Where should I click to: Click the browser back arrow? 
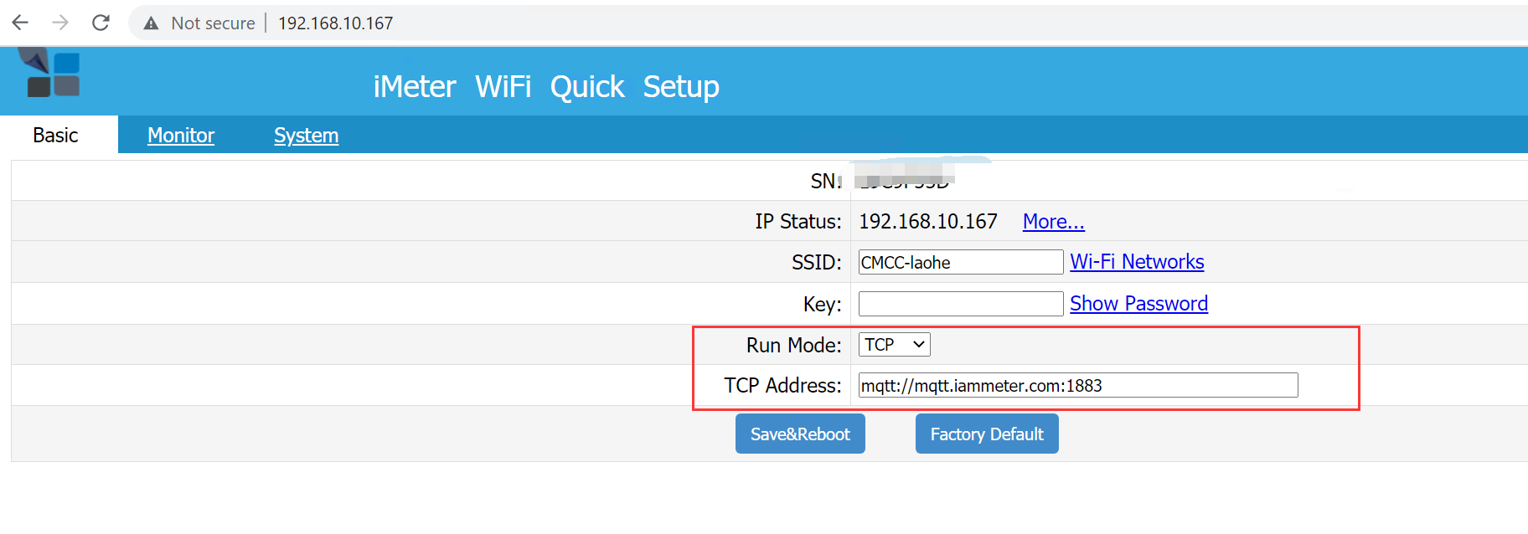pos(20,23)
